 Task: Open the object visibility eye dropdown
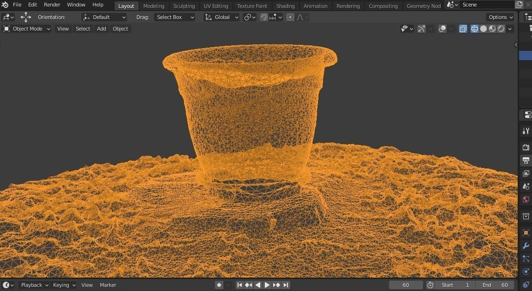[x=407, y=29]
